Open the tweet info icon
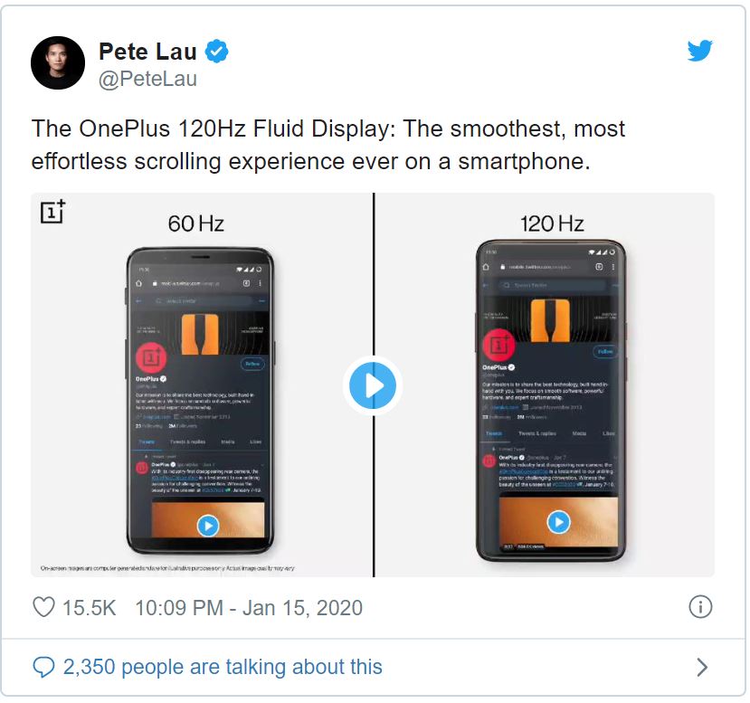This screenshot has height=703, width=750. pos(700,607)
